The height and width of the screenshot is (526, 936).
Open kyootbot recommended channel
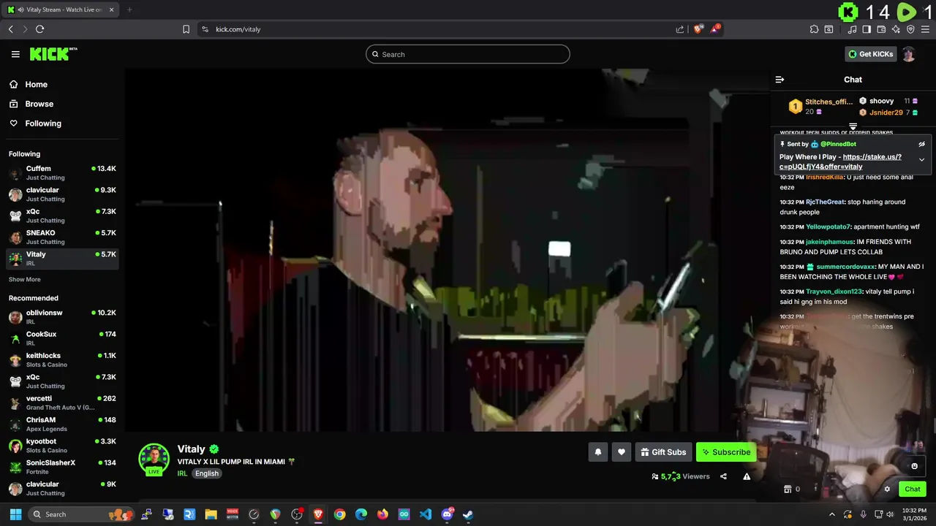(62, 446)
